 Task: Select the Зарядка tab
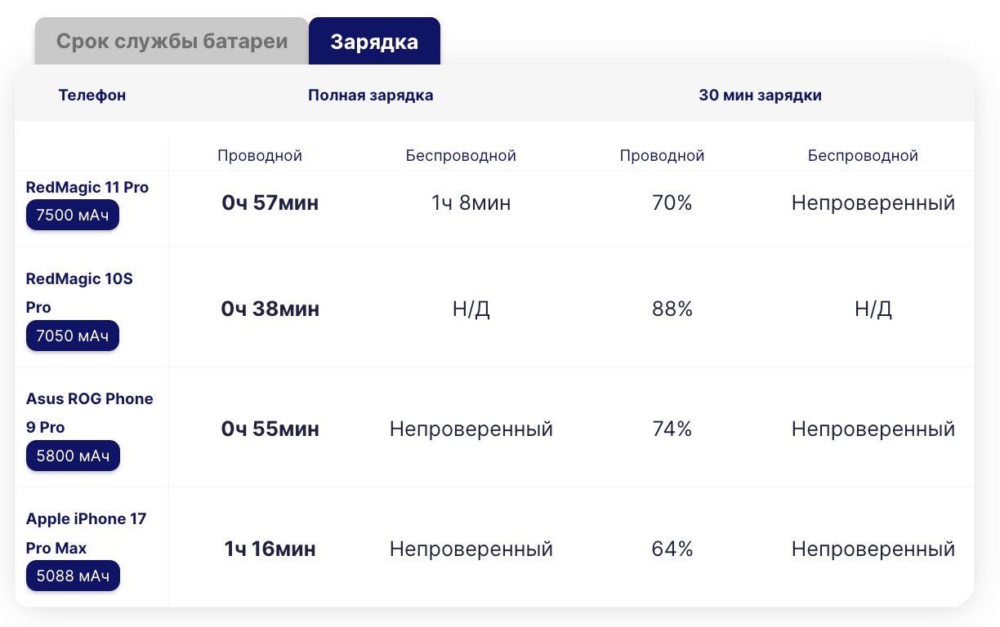coord(374,42)
